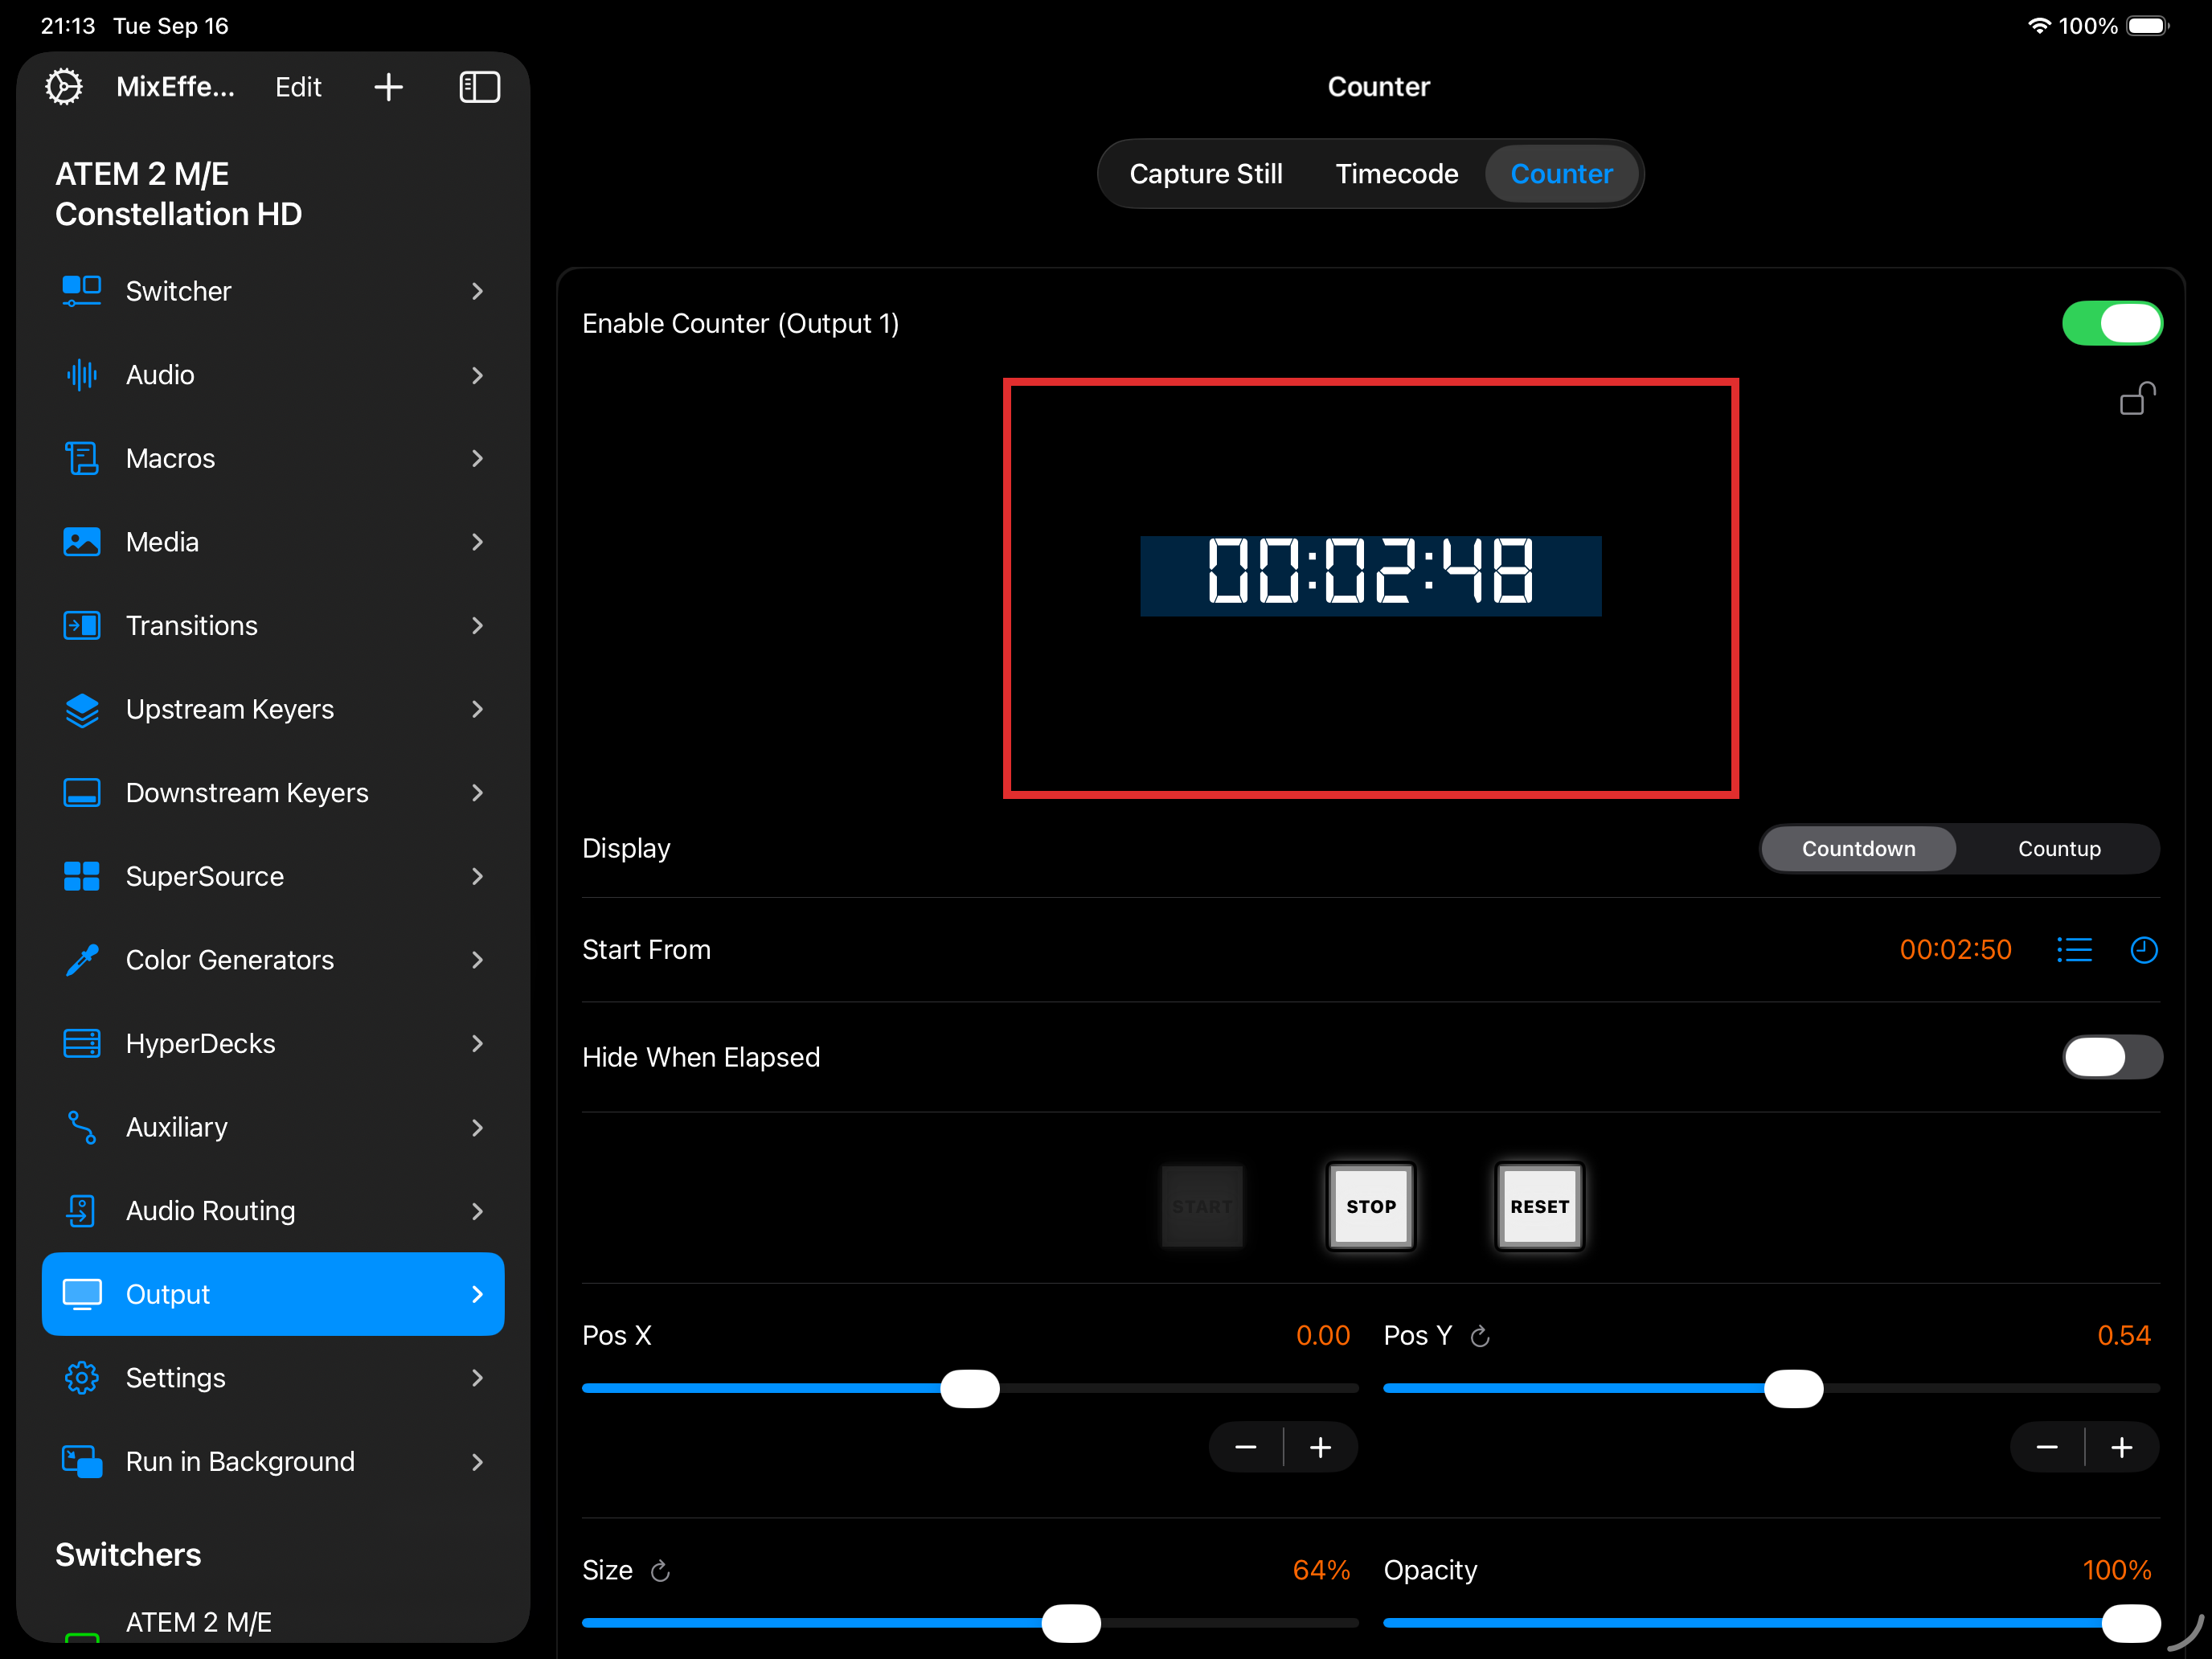Switch to the Timecode tab
The image size is (2212, 1659).
(1396, 174)
